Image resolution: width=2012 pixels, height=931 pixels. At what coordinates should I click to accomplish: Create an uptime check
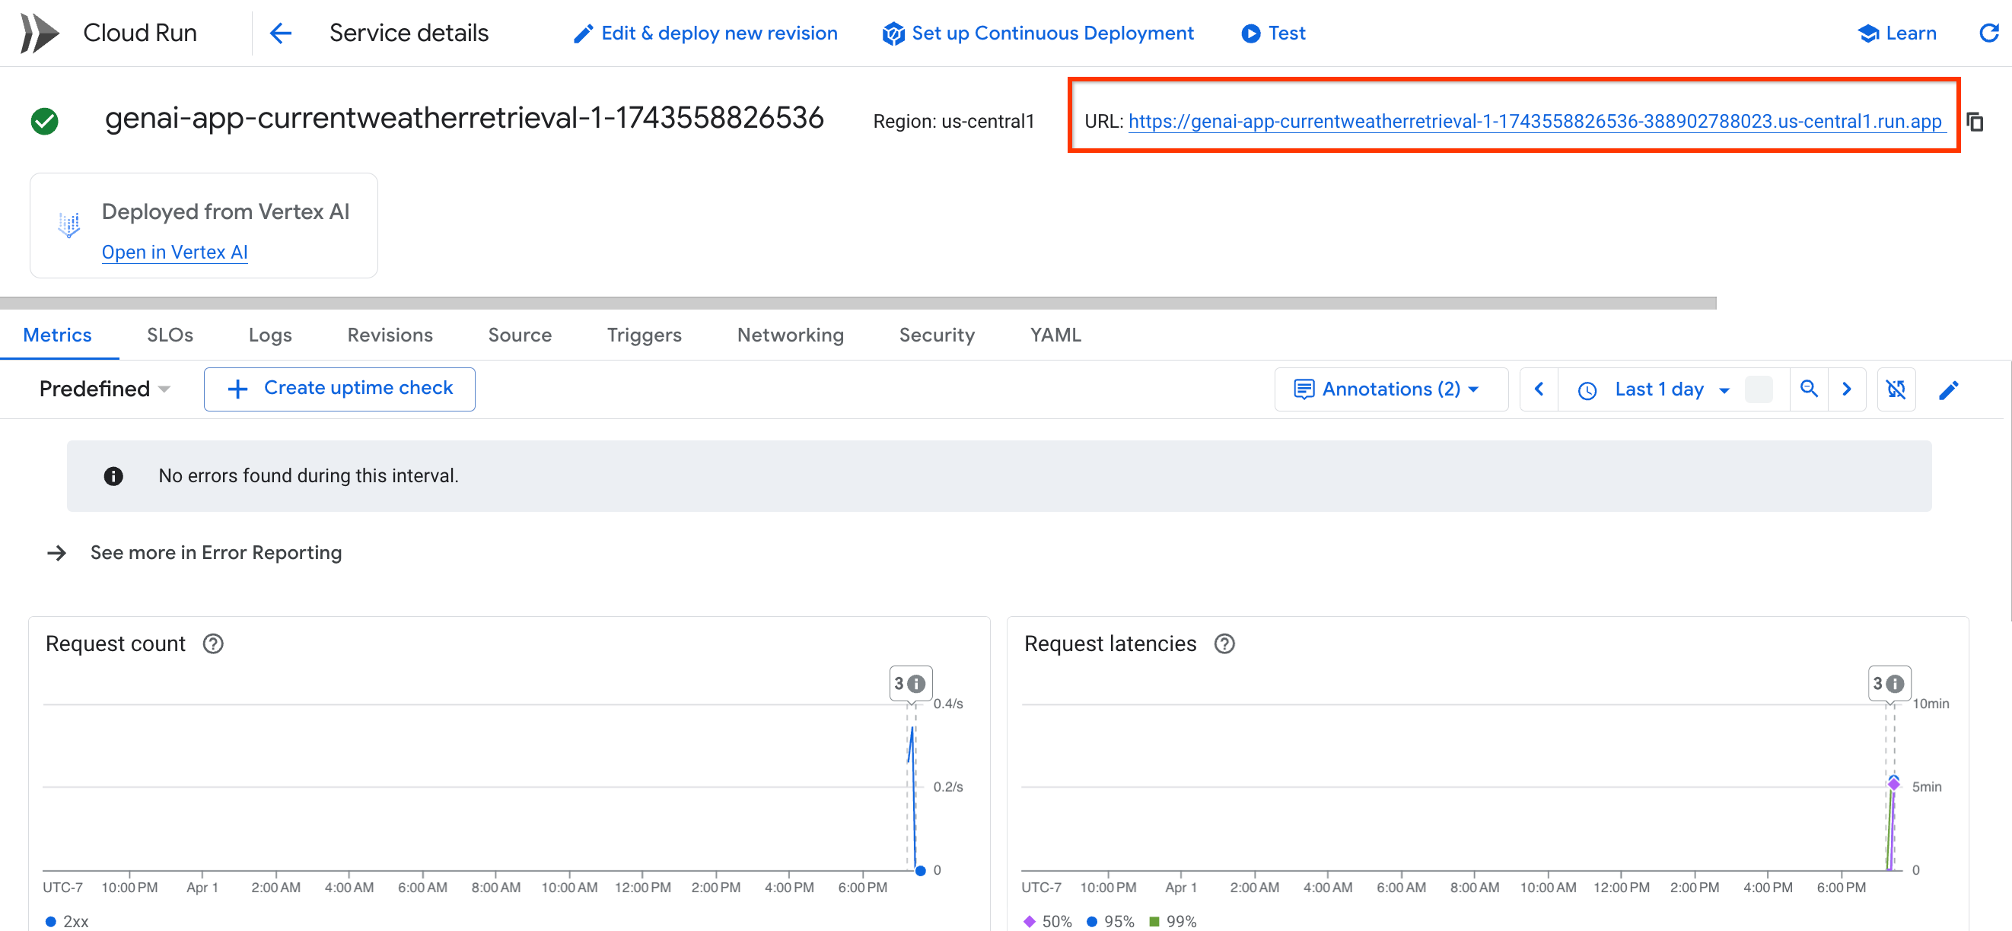pyautogui.click(x=339, y=388)
